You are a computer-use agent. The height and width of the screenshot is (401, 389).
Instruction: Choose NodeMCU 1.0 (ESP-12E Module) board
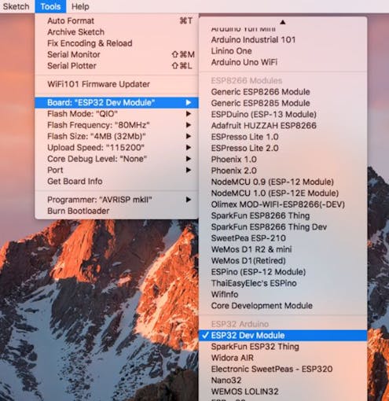click(x=283, y=193)
